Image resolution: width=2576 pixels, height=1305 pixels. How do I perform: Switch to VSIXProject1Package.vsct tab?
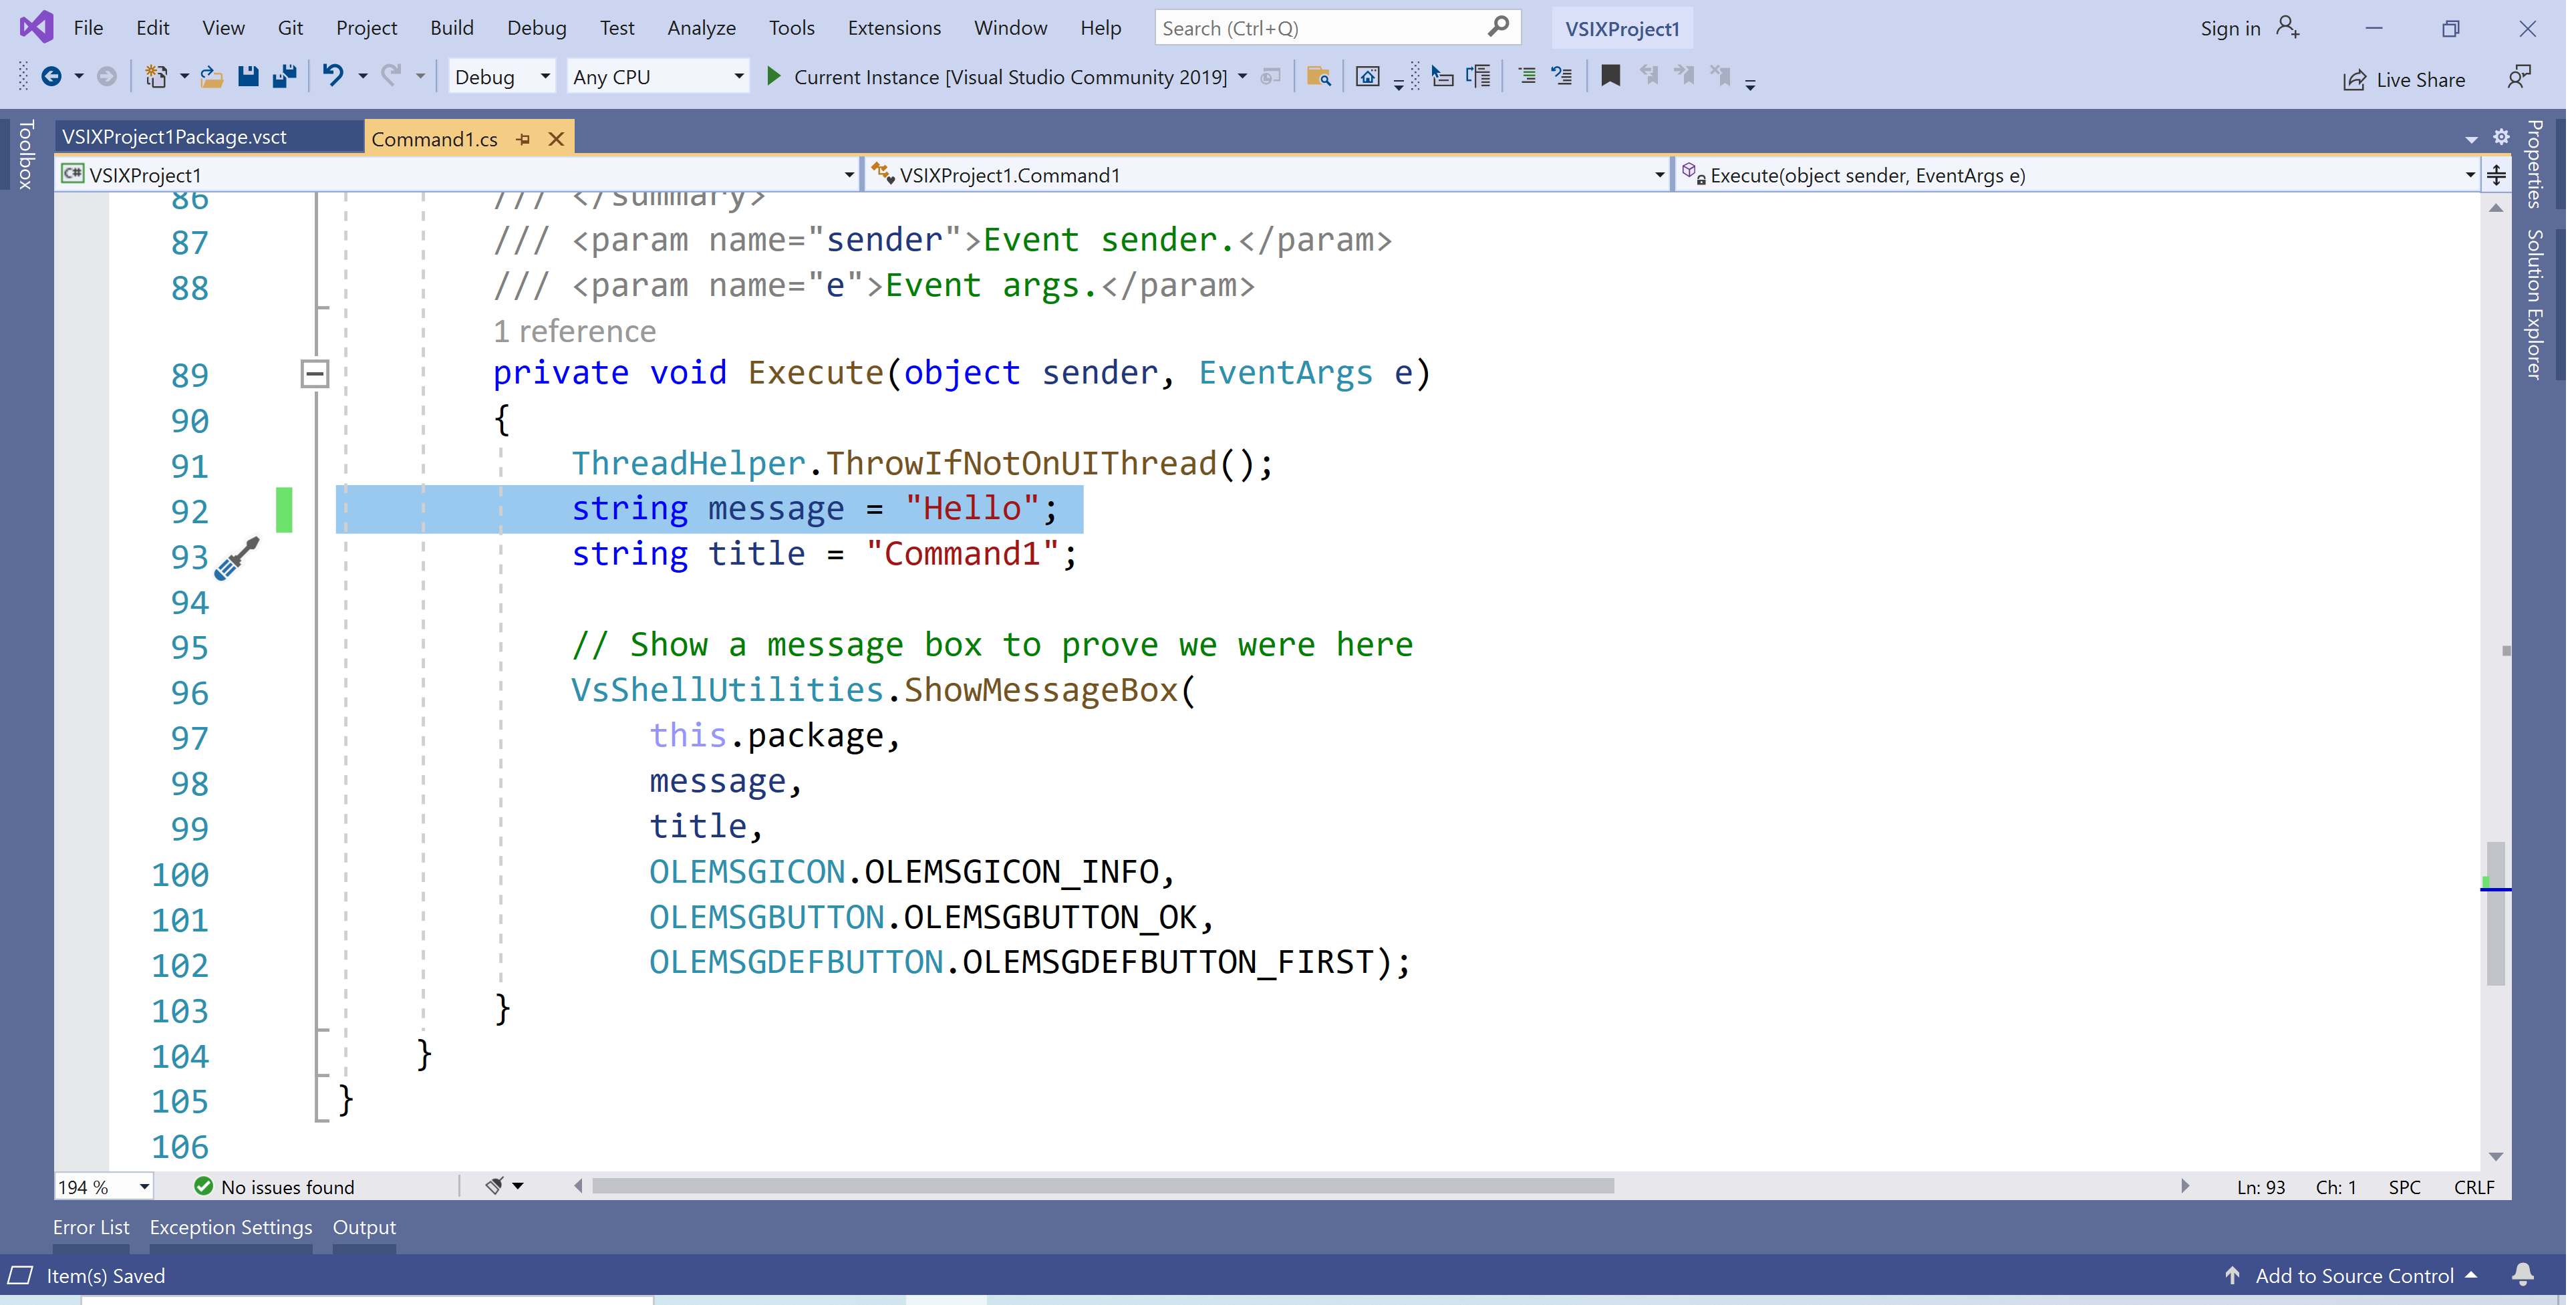pos(175,137)
